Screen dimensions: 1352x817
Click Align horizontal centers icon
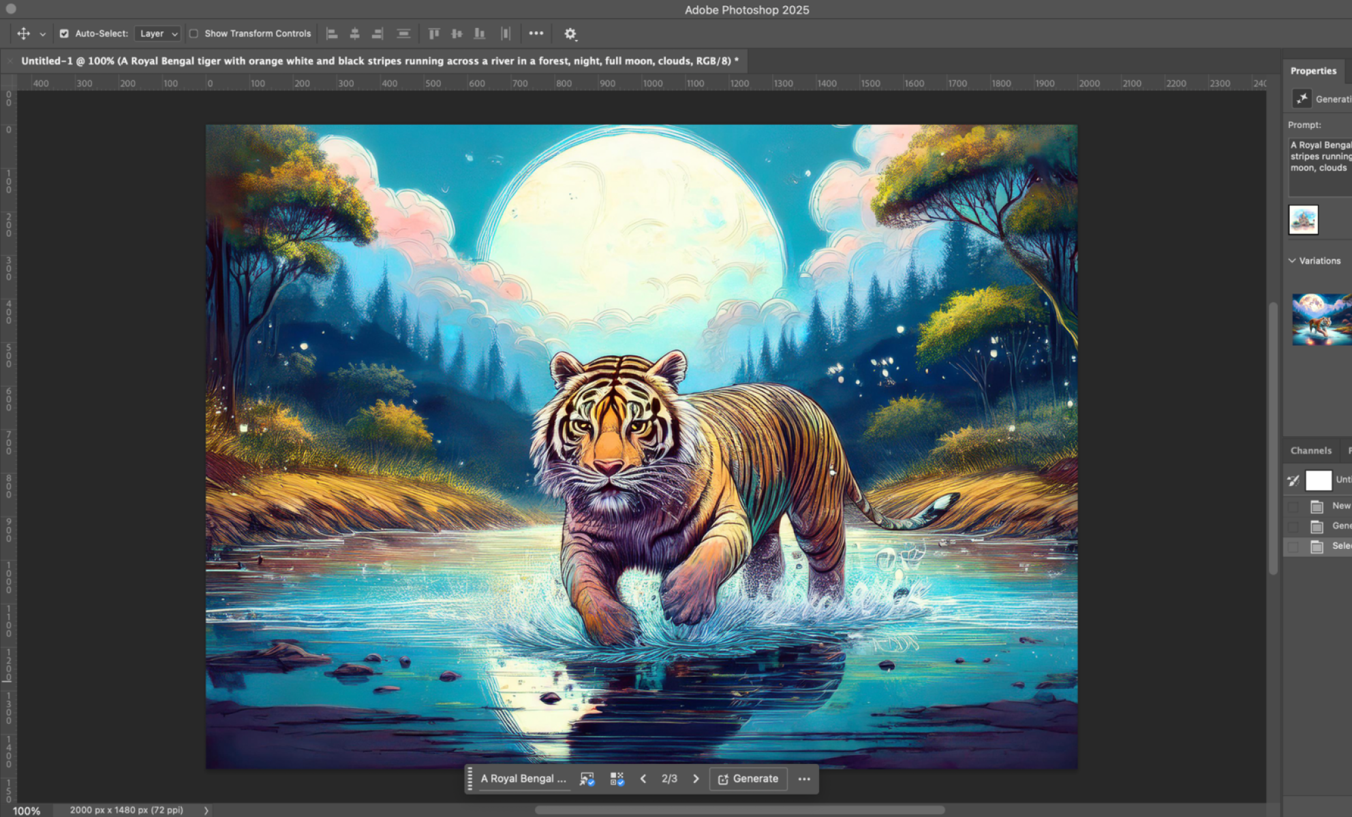point(354,33)
